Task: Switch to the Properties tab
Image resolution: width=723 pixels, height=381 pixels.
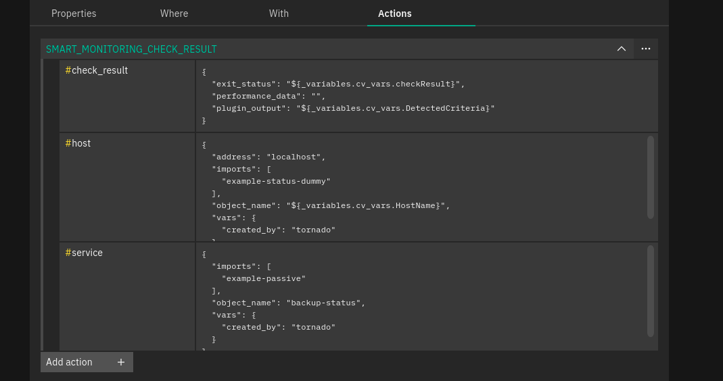Action: (74, 14)
